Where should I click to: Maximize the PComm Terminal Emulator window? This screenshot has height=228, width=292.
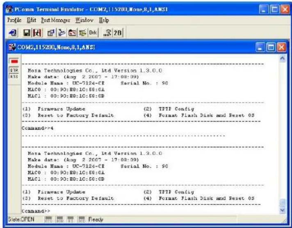pyautogui.click(x=274, y=9)
